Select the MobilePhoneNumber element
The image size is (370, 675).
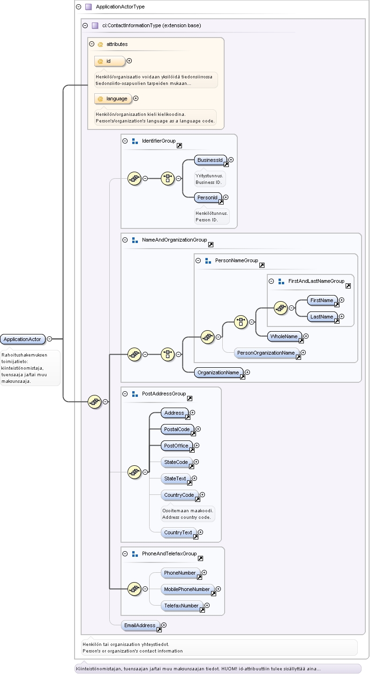(x=188, y=589)
